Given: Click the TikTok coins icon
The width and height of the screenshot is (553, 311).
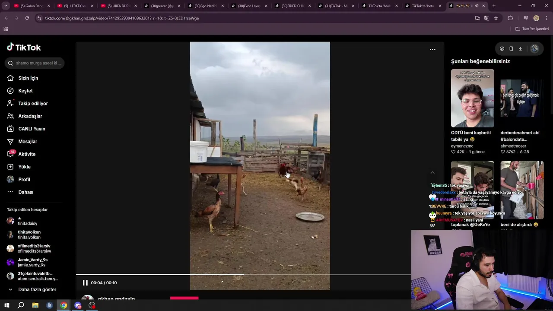Looking at the screenshot, I should (x=502, y=49).
